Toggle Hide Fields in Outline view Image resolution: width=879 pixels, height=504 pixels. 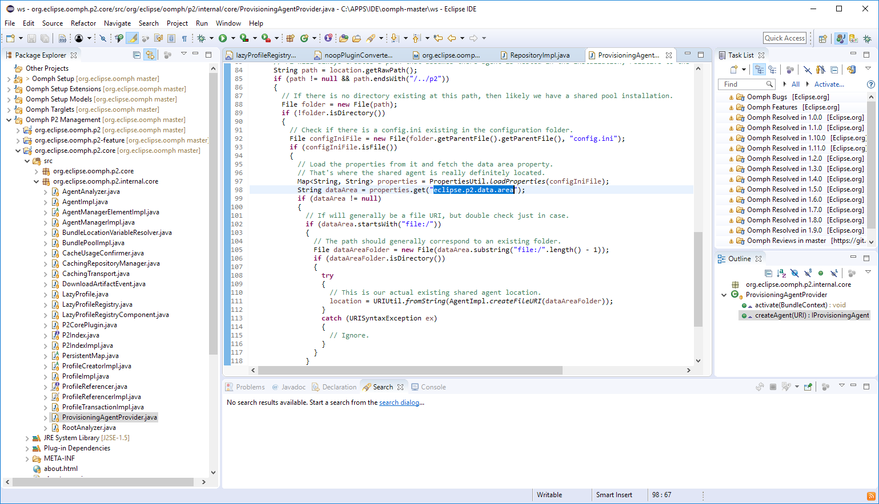(x=794, y=273)
